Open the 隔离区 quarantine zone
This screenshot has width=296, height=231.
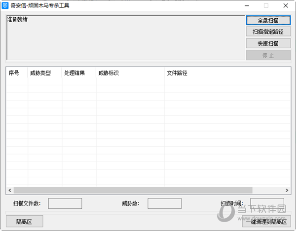click(x=24, y=221)
